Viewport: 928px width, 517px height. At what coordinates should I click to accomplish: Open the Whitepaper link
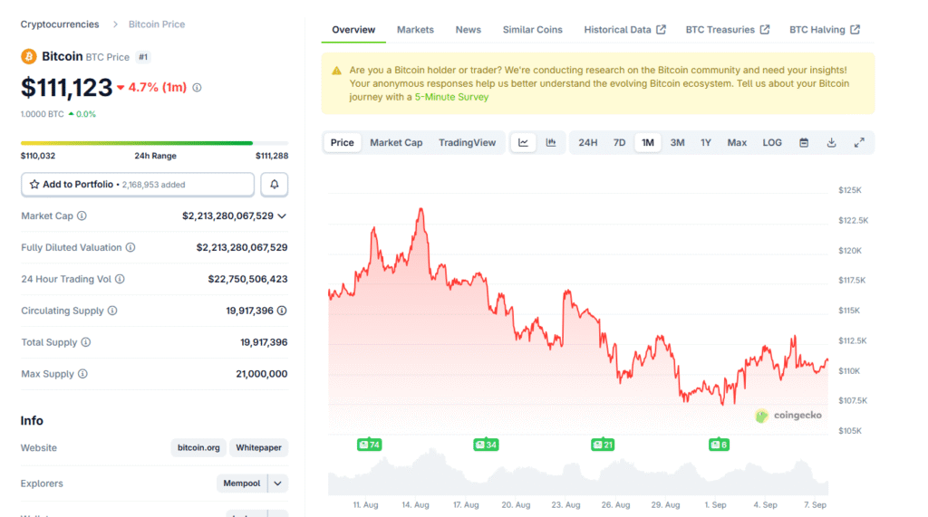click(258, 448)
